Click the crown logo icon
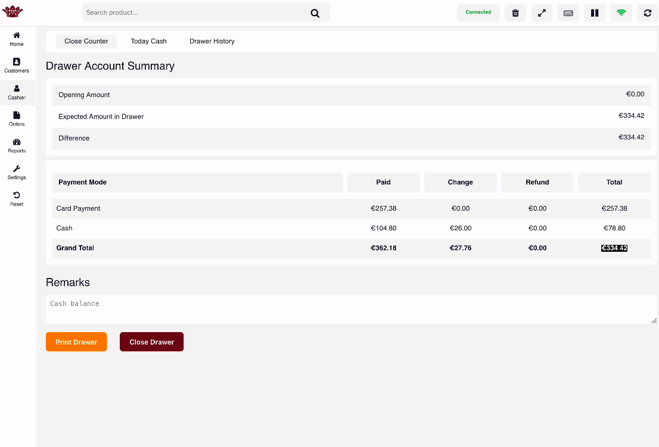Screen dimensions: 659x447 13,12
